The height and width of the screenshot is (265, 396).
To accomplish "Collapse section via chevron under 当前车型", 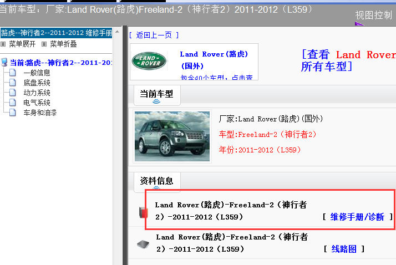I will [156, 101].
